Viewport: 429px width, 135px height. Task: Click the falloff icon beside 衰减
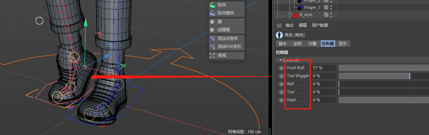(212, 56)
